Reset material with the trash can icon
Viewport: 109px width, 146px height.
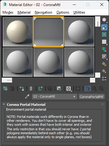click(31, 89)
